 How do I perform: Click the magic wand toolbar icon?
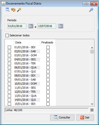tap(19, 10)
